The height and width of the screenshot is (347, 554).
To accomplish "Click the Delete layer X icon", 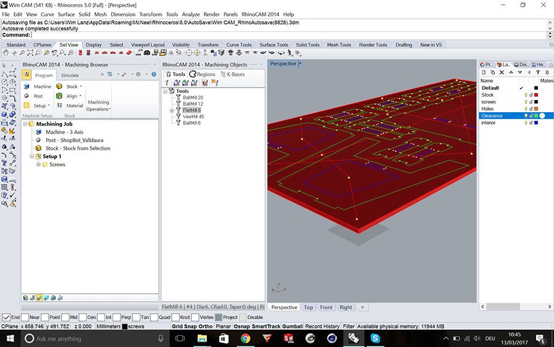I will coord(502,73).
